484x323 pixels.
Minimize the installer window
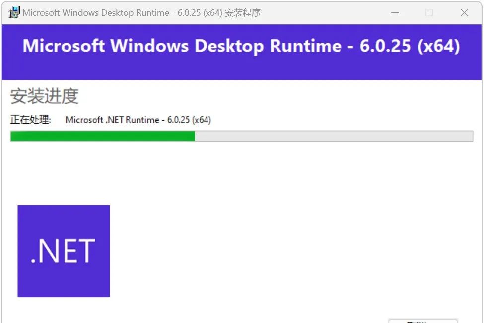[395, 13]
